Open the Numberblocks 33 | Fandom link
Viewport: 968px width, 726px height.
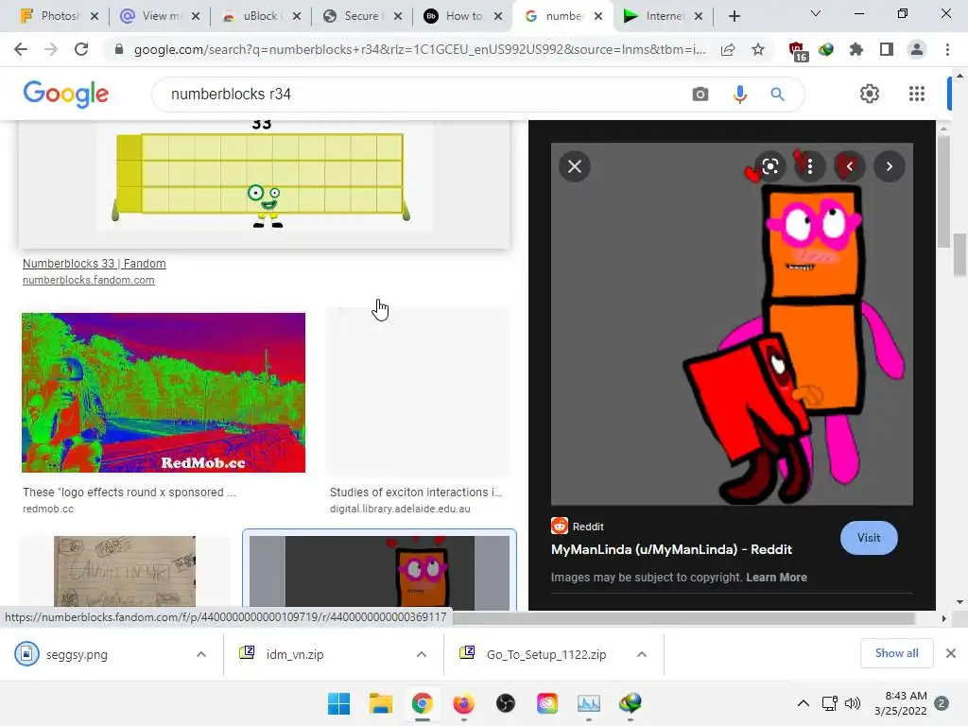click(95, 264)
